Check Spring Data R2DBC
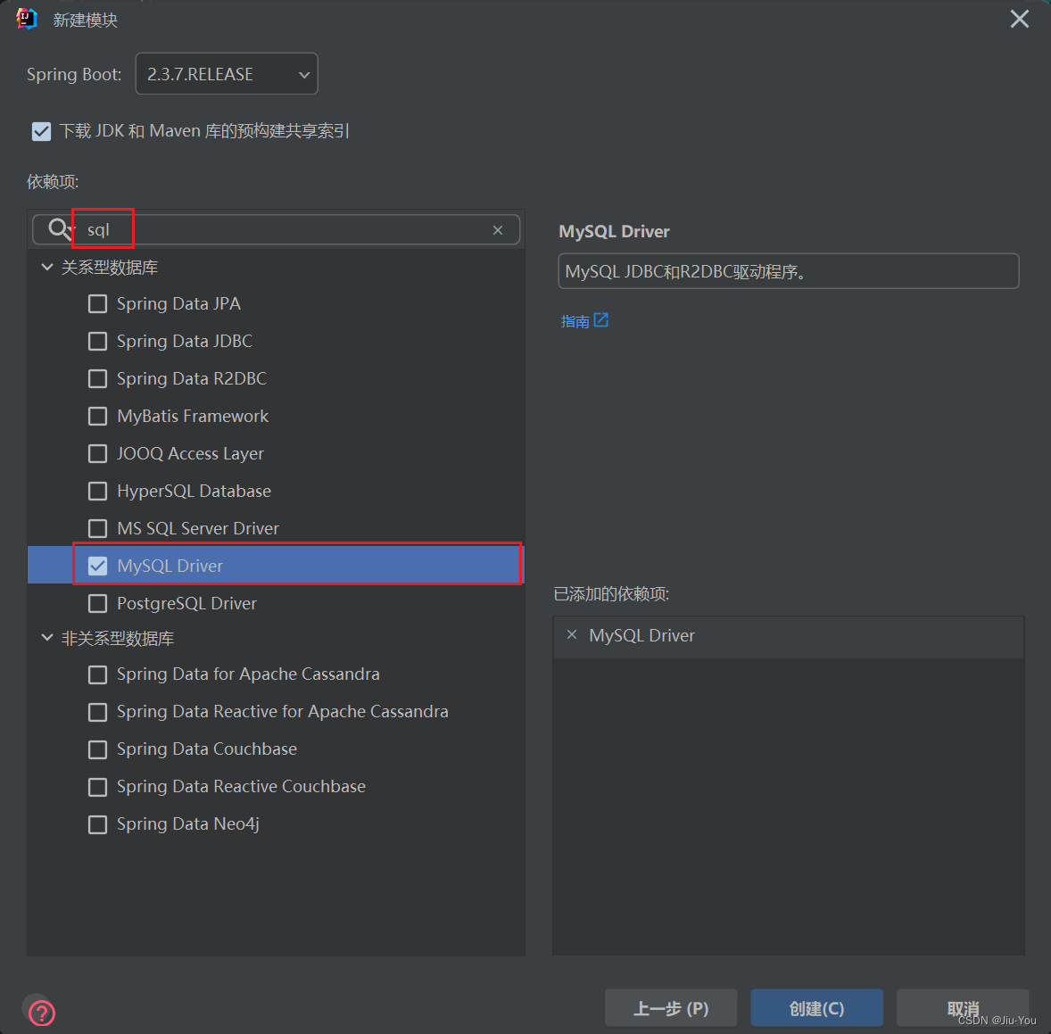This screenshot has width=1051, height=1034. coord(98,378)
